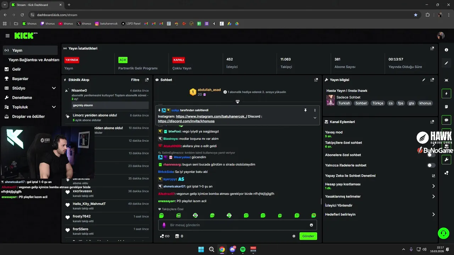Pop out the Sohbet panel
Image resolution: width=454 pixels, height=255 pixels.
tap(316, 80)
